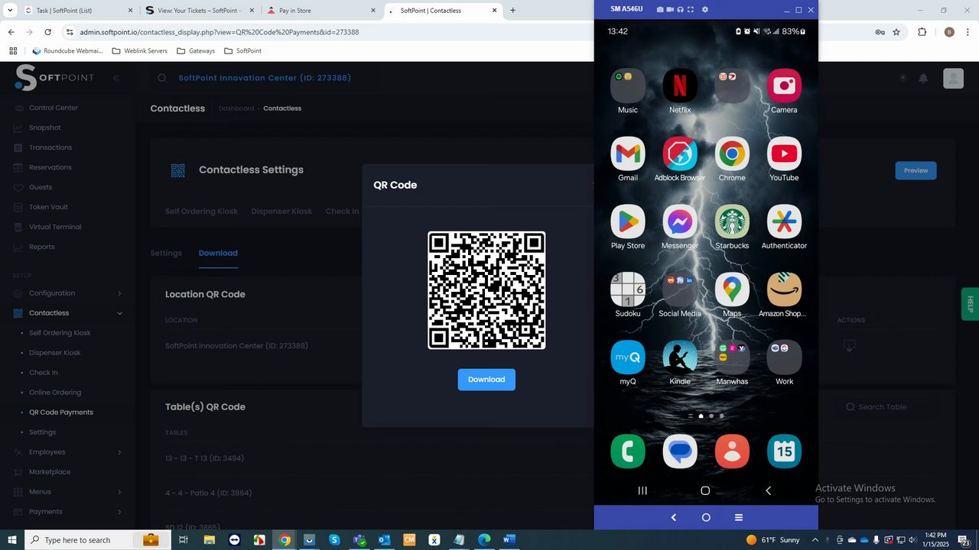The height and width of the screenshot is (550, 979).
Task: Select the Download tab
Action: (x=218, y=253)
